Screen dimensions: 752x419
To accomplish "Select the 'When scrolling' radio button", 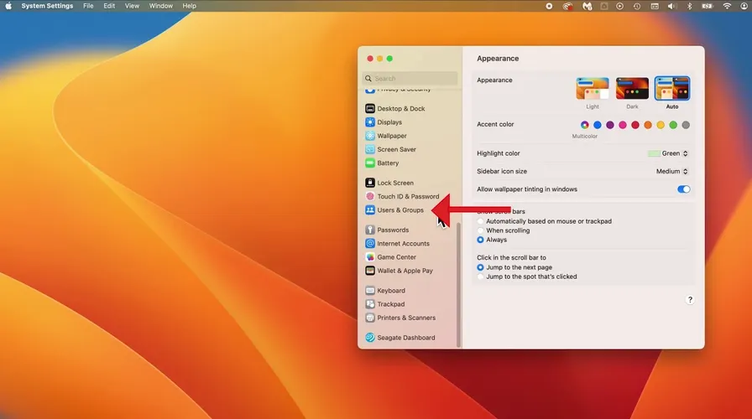I will [481, 230].
